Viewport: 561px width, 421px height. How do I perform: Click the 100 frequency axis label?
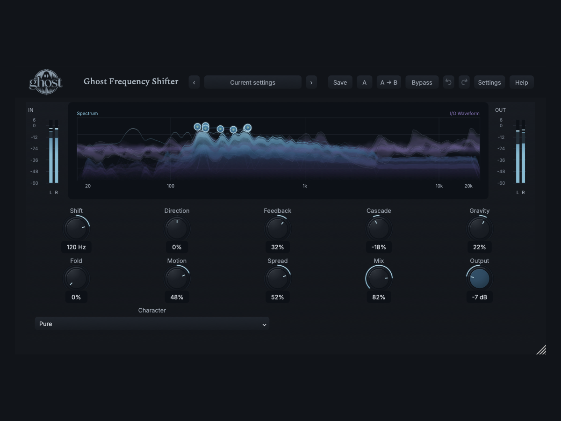pyautogui.click(x=171, y=186)
